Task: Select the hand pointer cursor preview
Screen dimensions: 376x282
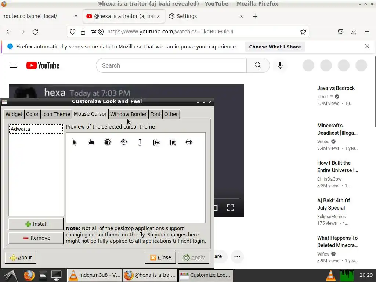Action: [x=91, y=142]
